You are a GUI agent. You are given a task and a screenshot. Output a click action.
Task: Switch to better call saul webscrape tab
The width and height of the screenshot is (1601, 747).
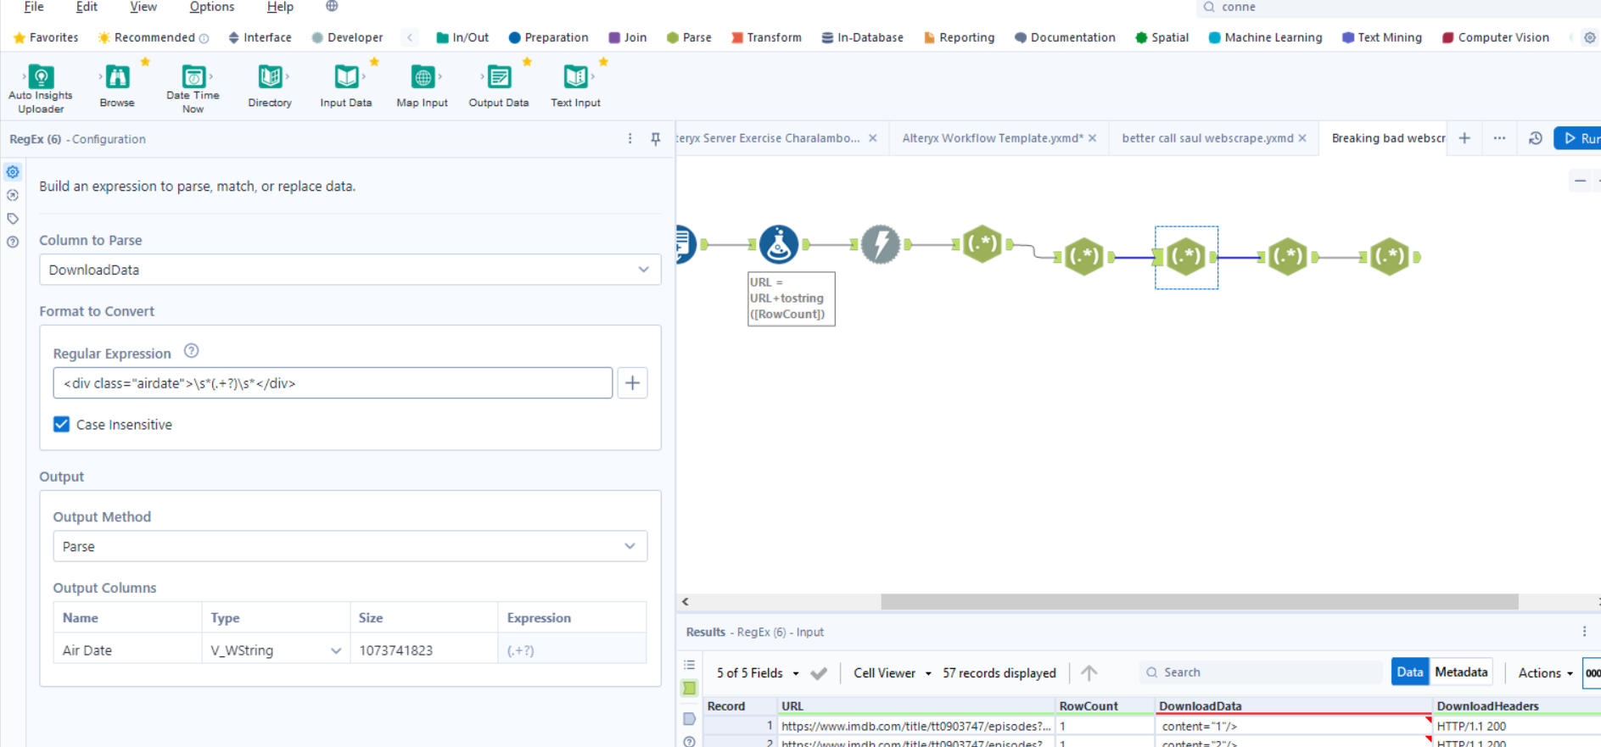click(x=1207, y=138)
